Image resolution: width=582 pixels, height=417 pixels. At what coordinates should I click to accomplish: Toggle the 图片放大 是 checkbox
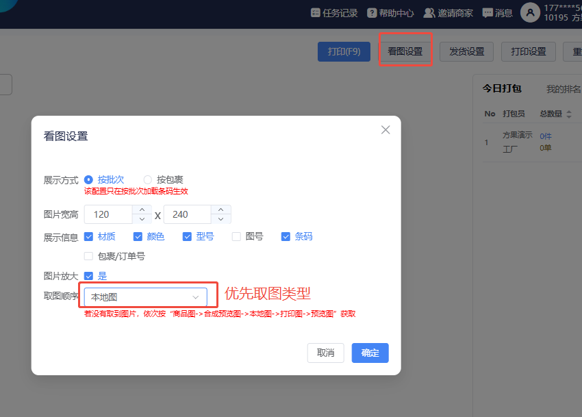(88, 276)
